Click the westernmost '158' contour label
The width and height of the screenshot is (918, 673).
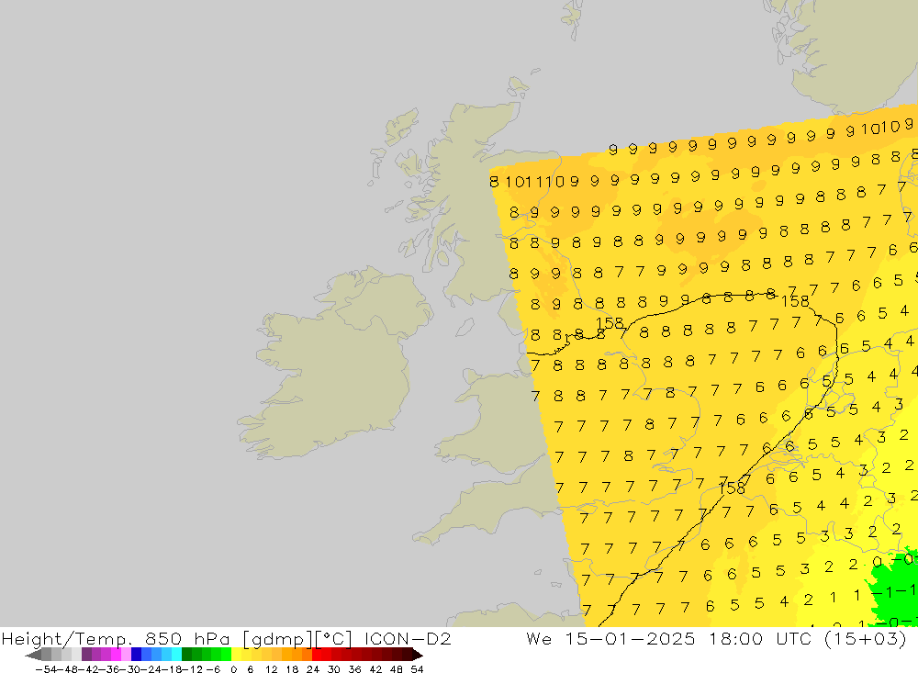pyautogui.click(x=610, y=323)
